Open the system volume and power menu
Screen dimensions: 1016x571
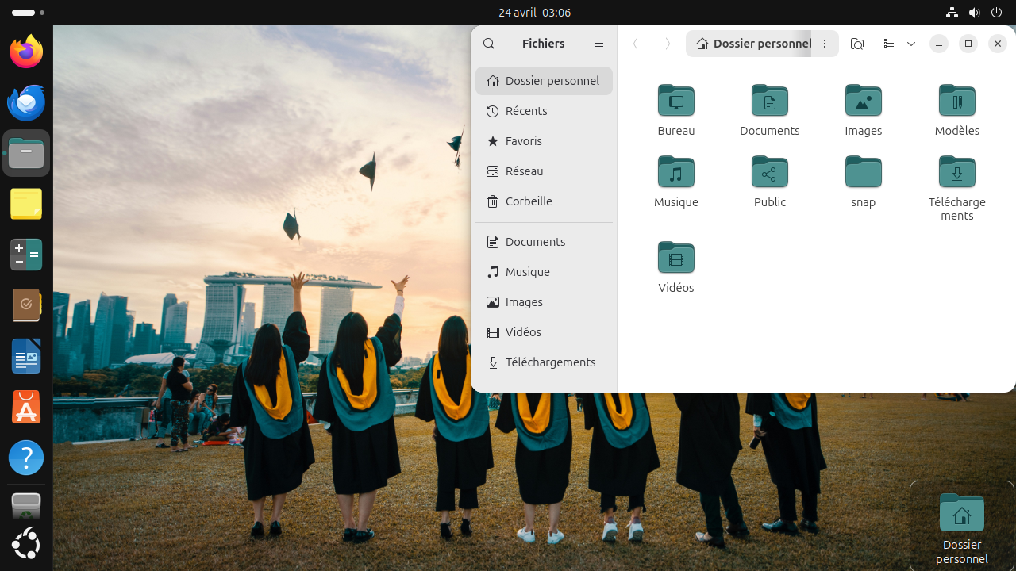tap(974, 13)
